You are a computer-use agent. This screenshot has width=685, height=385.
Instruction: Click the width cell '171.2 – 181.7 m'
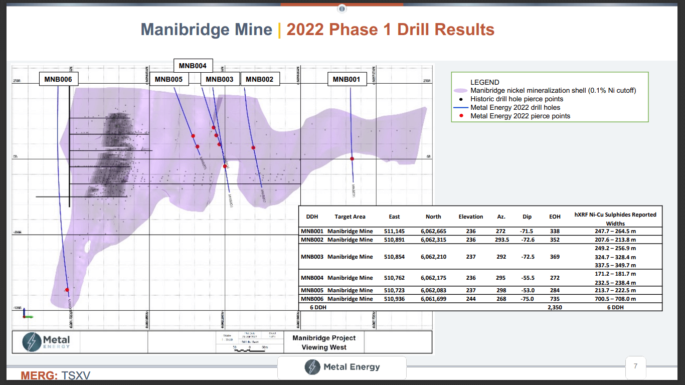(x=615, y=274)
